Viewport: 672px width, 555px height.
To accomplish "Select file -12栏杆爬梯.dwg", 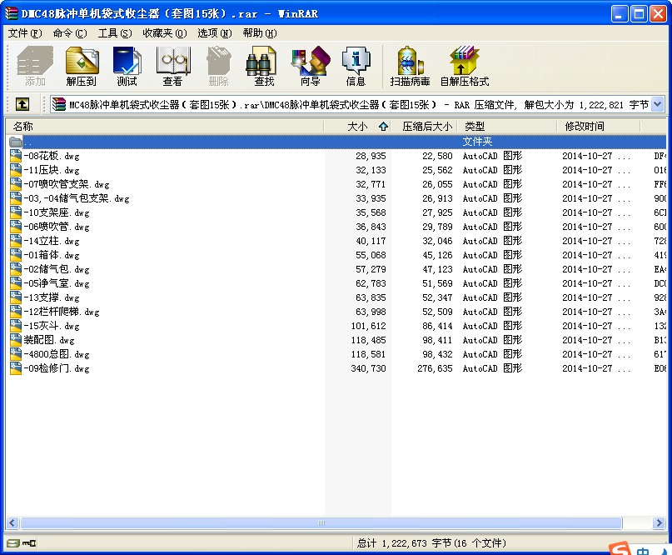I will click(62, 312).
